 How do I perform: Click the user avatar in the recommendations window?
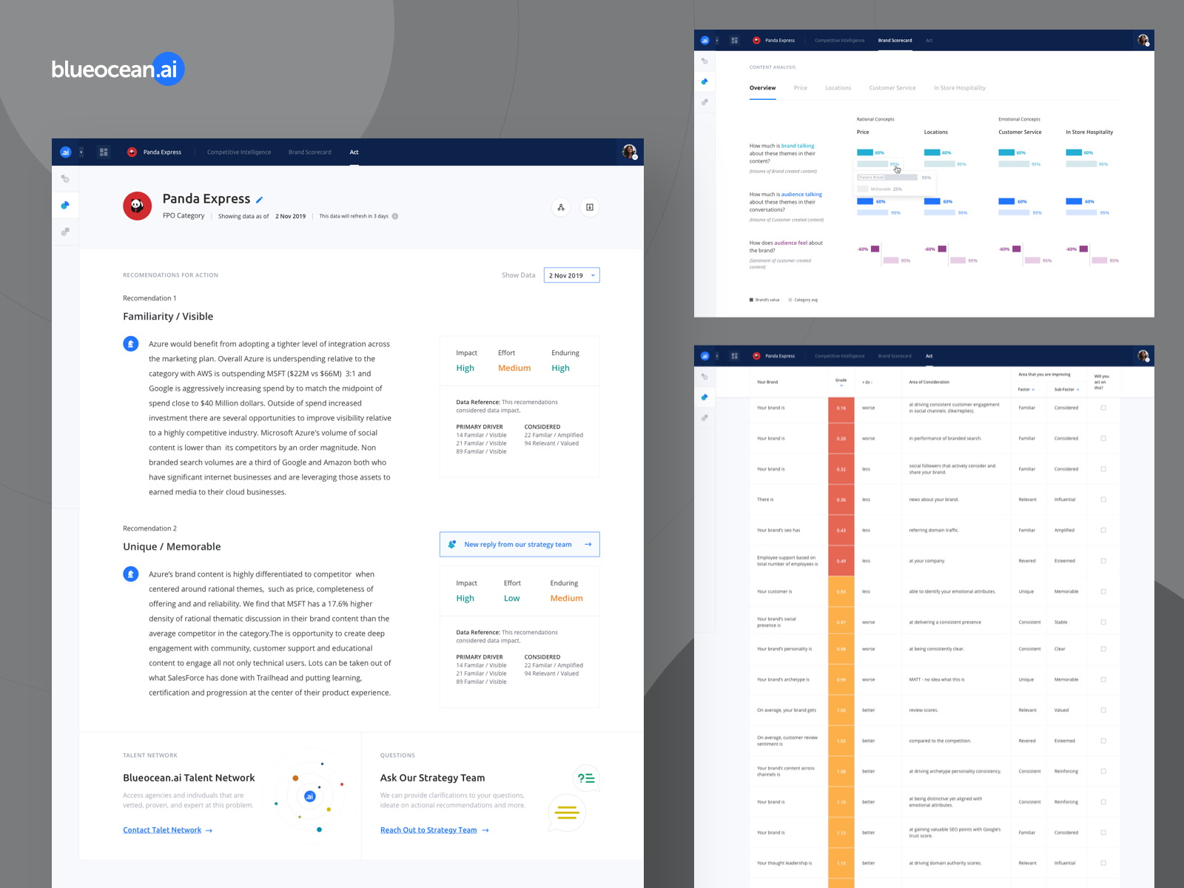pyautogui.click(x=629, y=152)
